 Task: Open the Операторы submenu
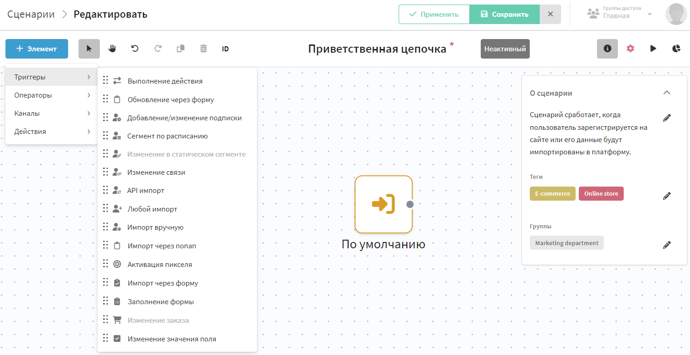point(51,95)
